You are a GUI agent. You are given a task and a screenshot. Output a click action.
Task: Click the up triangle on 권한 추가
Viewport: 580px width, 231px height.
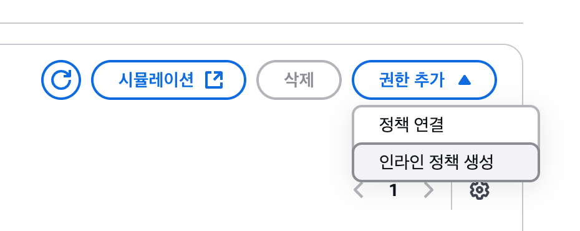pos(464,80)
